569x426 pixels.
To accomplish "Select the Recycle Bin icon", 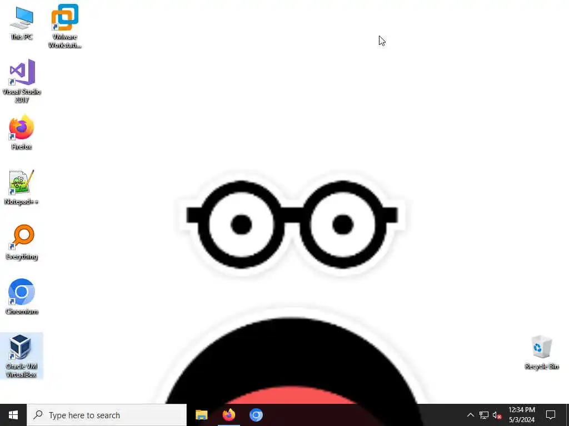I will [x=541, y=352].
